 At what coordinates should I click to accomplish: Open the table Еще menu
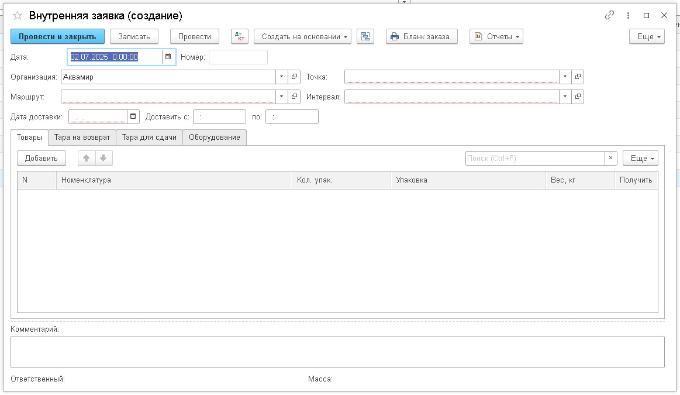640,158
